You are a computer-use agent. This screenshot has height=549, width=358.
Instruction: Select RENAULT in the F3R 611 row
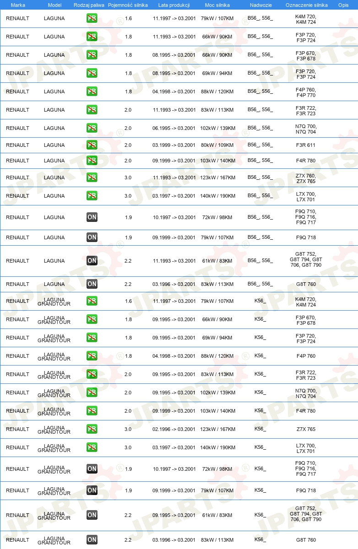pyautogui.click(x=17, y=145)
